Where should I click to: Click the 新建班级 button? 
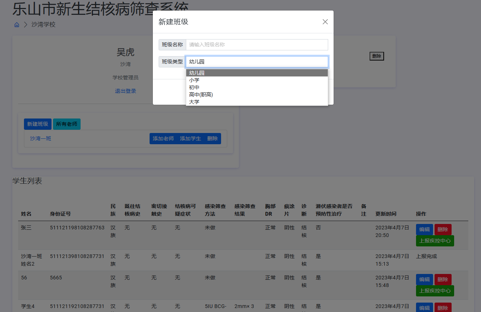(x=38, y=124)
